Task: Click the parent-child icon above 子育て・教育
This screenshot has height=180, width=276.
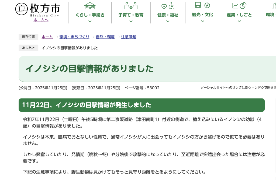Action: click(131, 6)
